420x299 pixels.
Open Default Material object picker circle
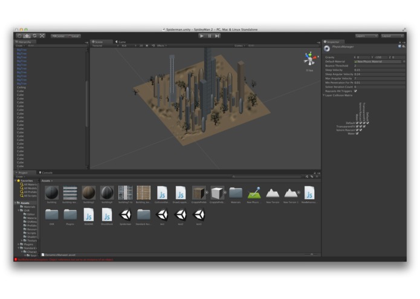point(404,62)
